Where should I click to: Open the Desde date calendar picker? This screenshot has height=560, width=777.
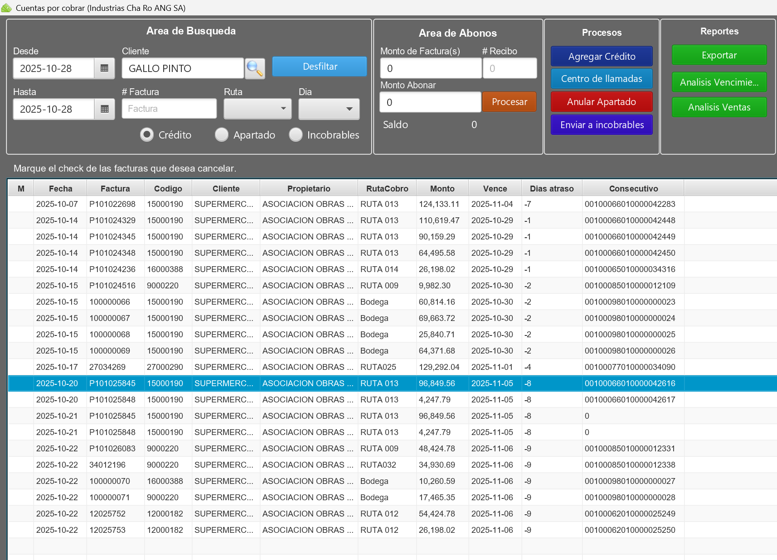tap(104, 69)
